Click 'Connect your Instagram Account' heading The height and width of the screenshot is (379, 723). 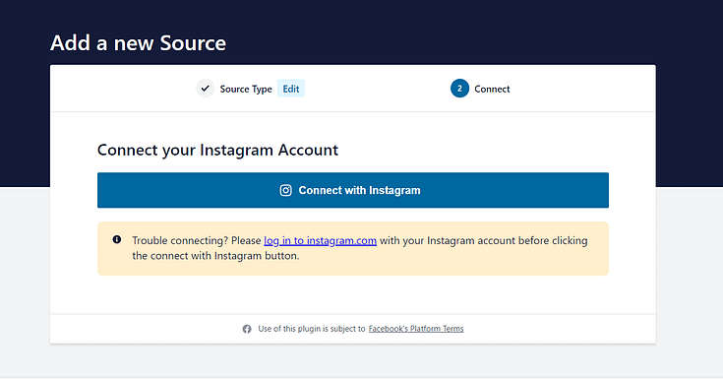point(217,150)
